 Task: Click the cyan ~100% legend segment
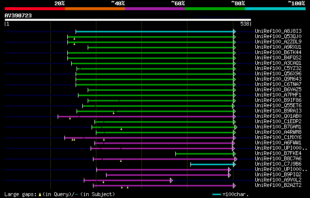276,9
